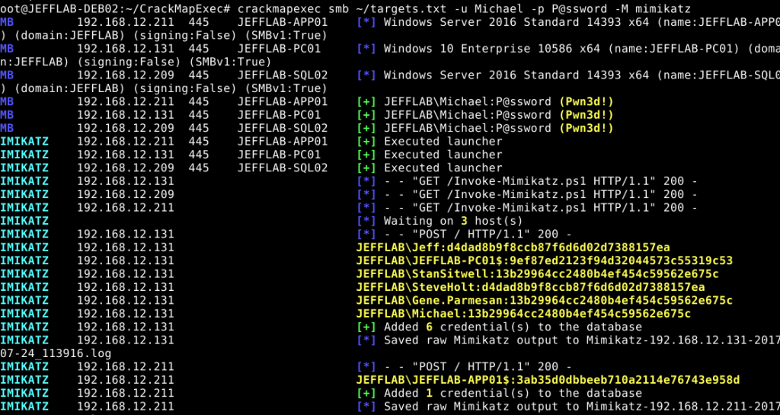
Task: Click the JEFFLAB\Michael hash line
Action: [x=523, y=314]
